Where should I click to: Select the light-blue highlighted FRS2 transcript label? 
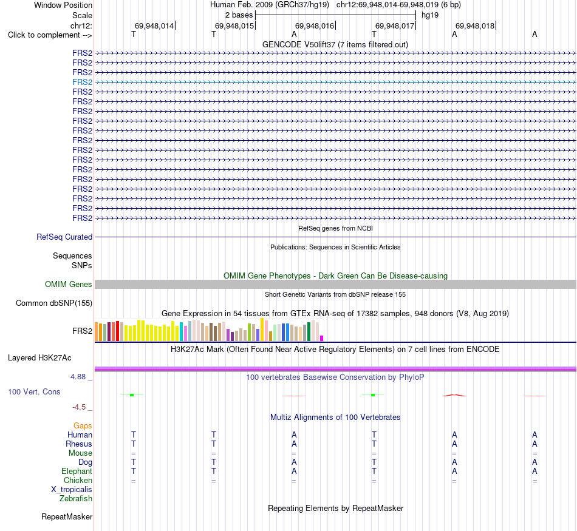[x=82, y=82]
